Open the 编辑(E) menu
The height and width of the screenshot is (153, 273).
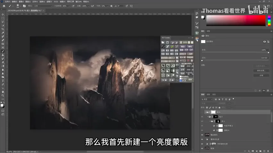point(14,2)
